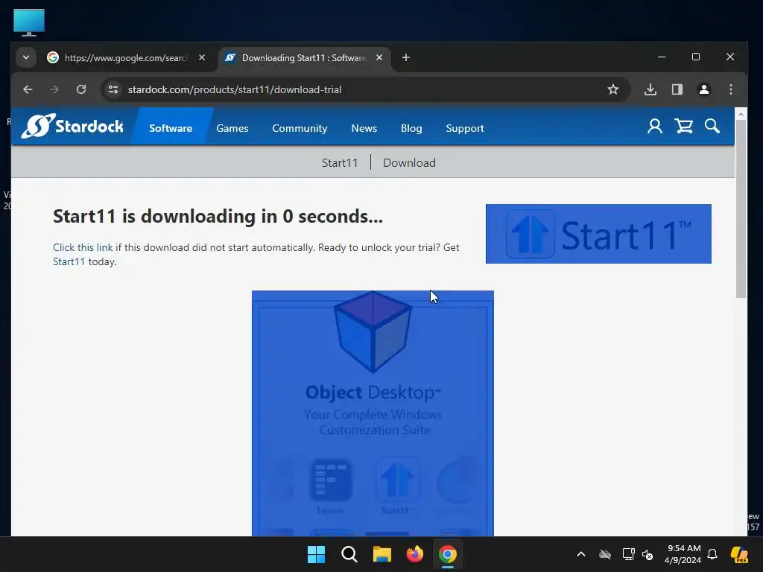The width and height of the screenshot is (763, 572).
Task: Follow the 'Start11' purchase link in paragraph
Action: 69,261
